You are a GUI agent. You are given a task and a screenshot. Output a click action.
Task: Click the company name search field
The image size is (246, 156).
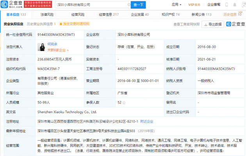coord(93,5)
